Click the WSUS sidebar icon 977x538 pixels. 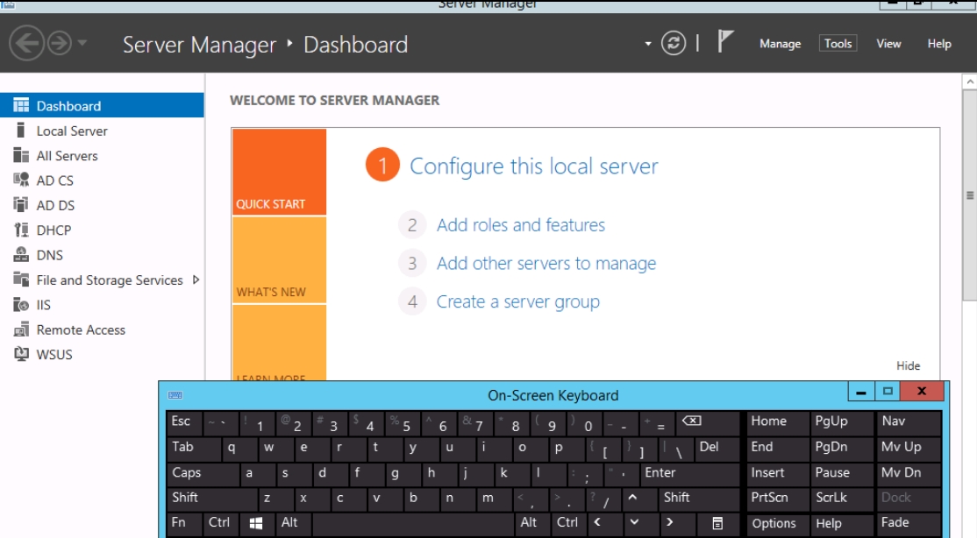(21, 355)
